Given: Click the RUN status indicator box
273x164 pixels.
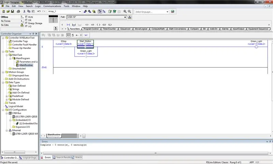Looking at the screenshot, I should pos(27,17).
